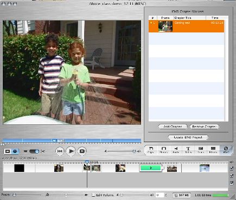
Task: Click the timeline playhead marker
Action: point(87,162)
